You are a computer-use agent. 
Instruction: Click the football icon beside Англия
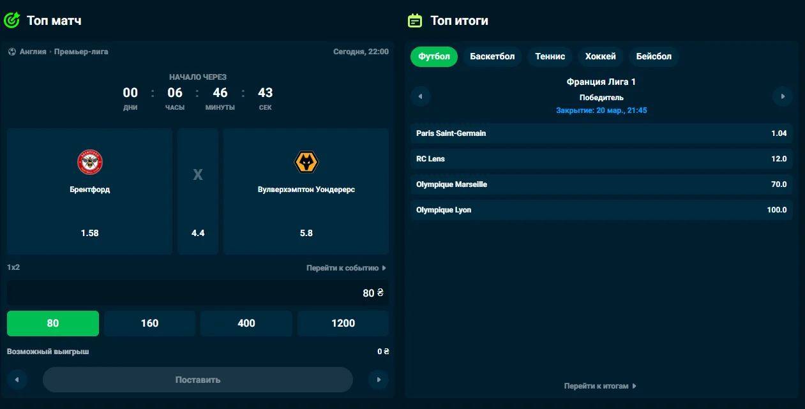(12, 52)
